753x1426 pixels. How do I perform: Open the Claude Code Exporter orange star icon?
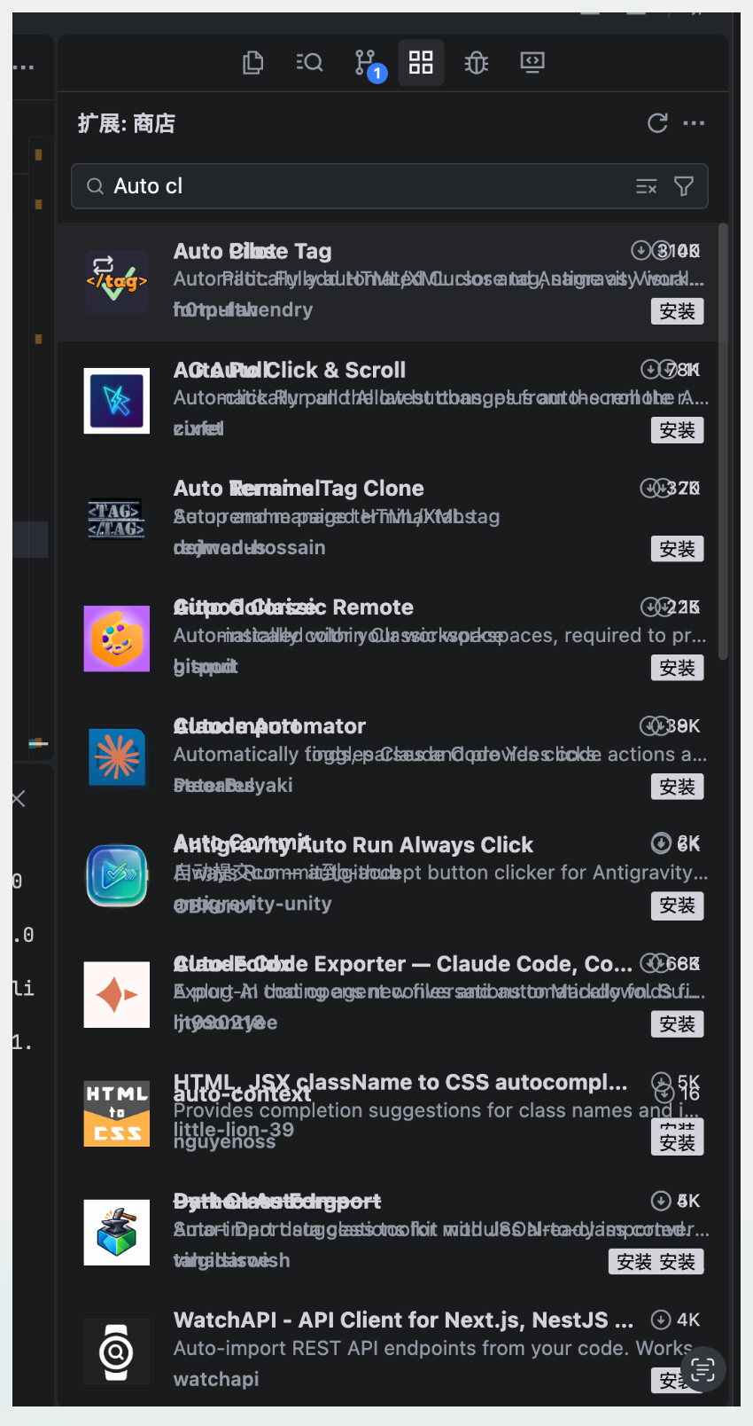(117, 995)
